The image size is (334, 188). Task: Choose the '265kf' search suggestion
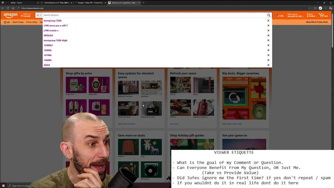pos(47,65)
